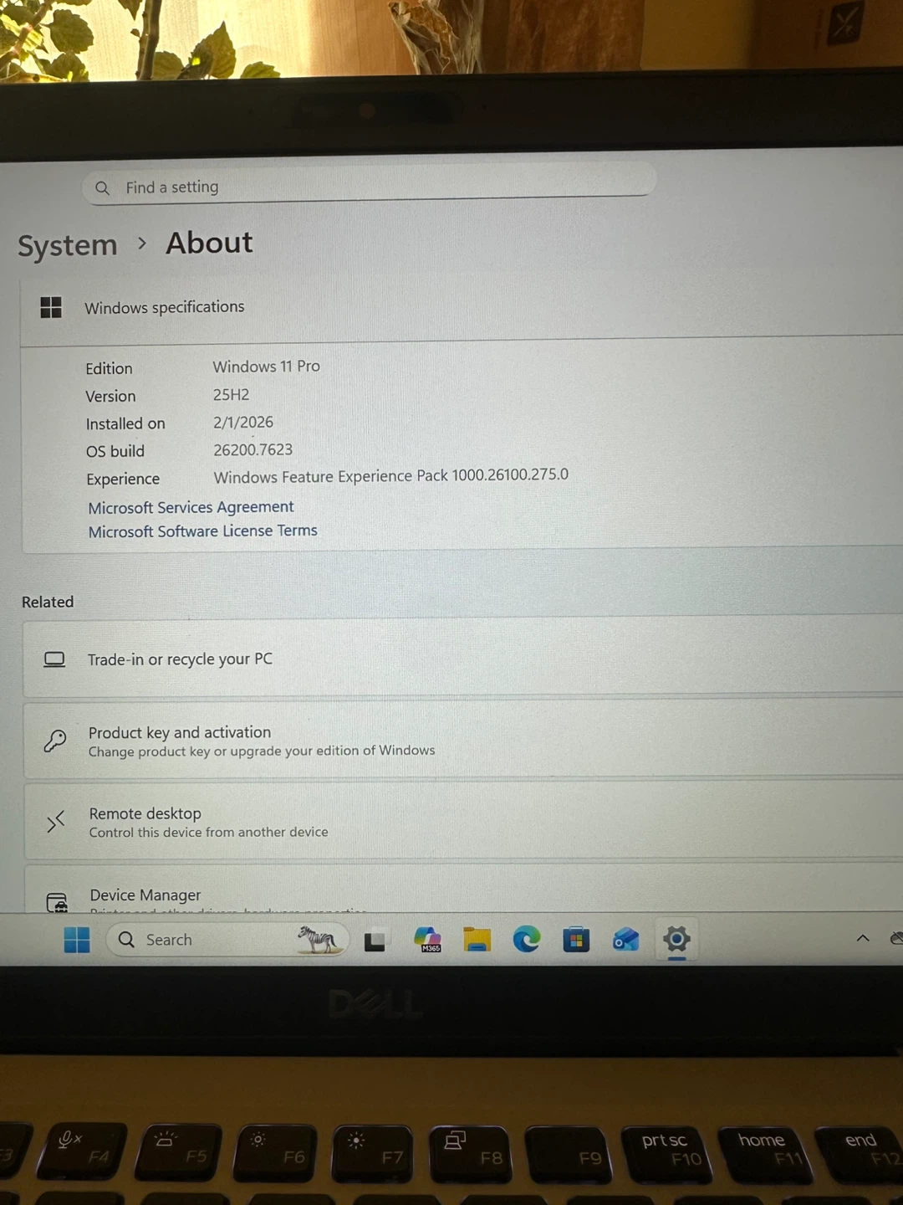Click the Version label

click(110, 396)
